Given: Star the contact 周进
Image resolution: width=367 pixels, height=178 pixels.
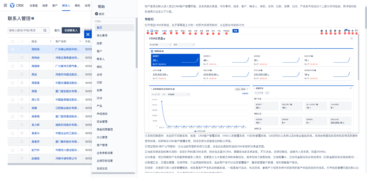Looking at the screenshot, I should pos(22,74).
